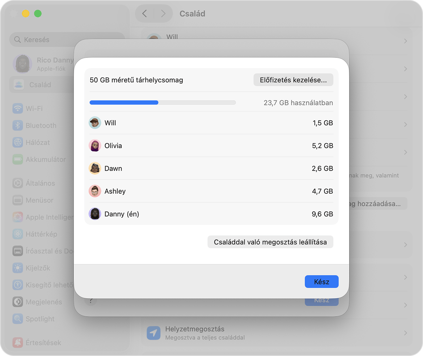
Task: Click the Kisegítő lehetőségek accessibility icon
Action: (18, 285)
